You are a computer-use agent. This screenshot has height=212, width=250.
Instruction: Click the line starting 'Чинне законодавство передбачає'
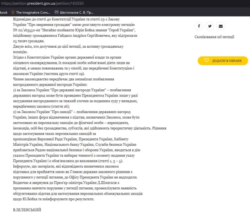tap(63, 79)
